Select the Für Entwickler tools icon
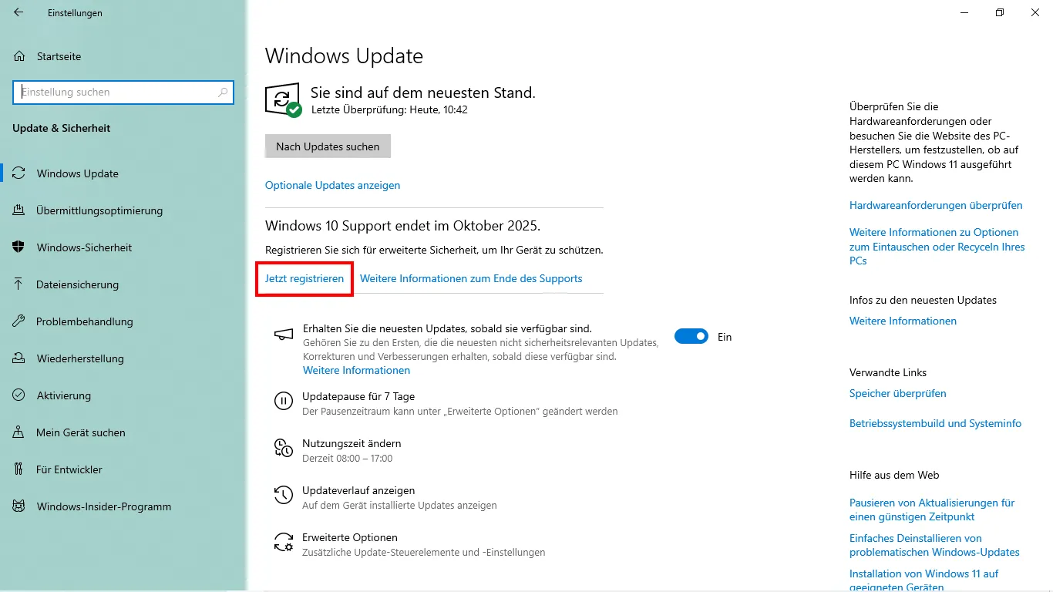This screenshot has width=1053, height=592. click(x=19, y=469)
